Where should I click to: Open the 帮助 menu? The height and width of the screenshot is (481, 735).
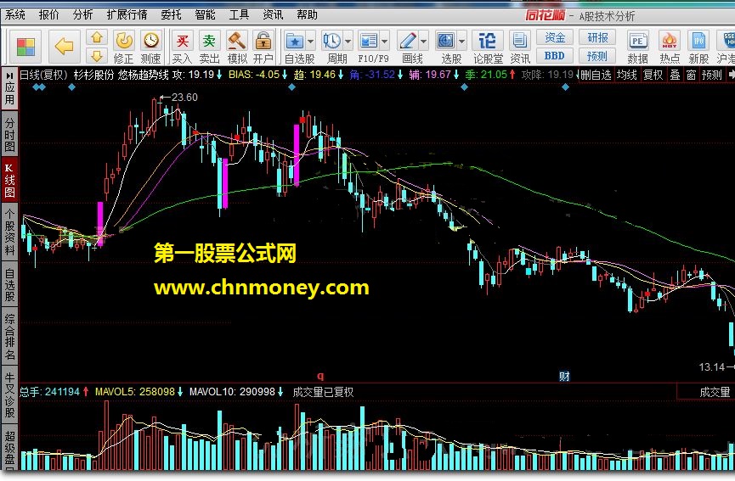click(x=307, y=15)
